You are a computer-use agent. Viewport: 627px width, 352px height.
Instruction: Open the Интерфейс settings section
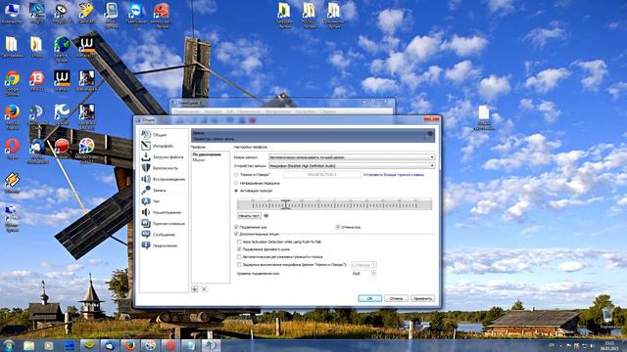click(x=164, y=146)
